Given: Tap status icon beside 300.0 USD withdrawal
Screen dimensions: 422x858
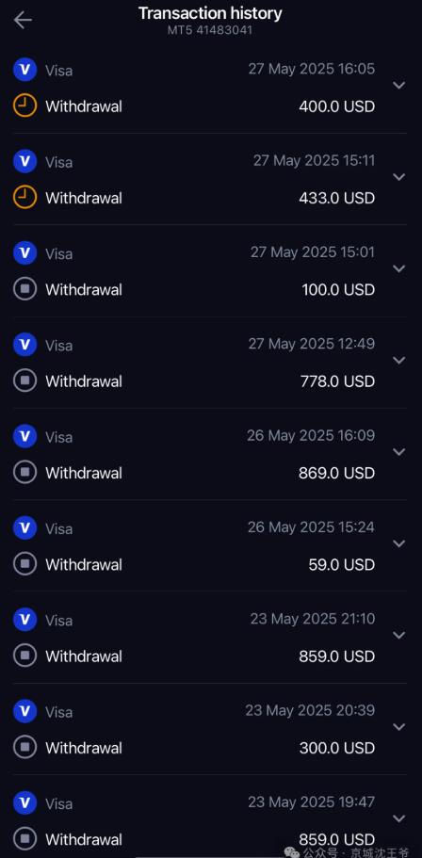Looking at the screenshot, I should tap(24, 747).
